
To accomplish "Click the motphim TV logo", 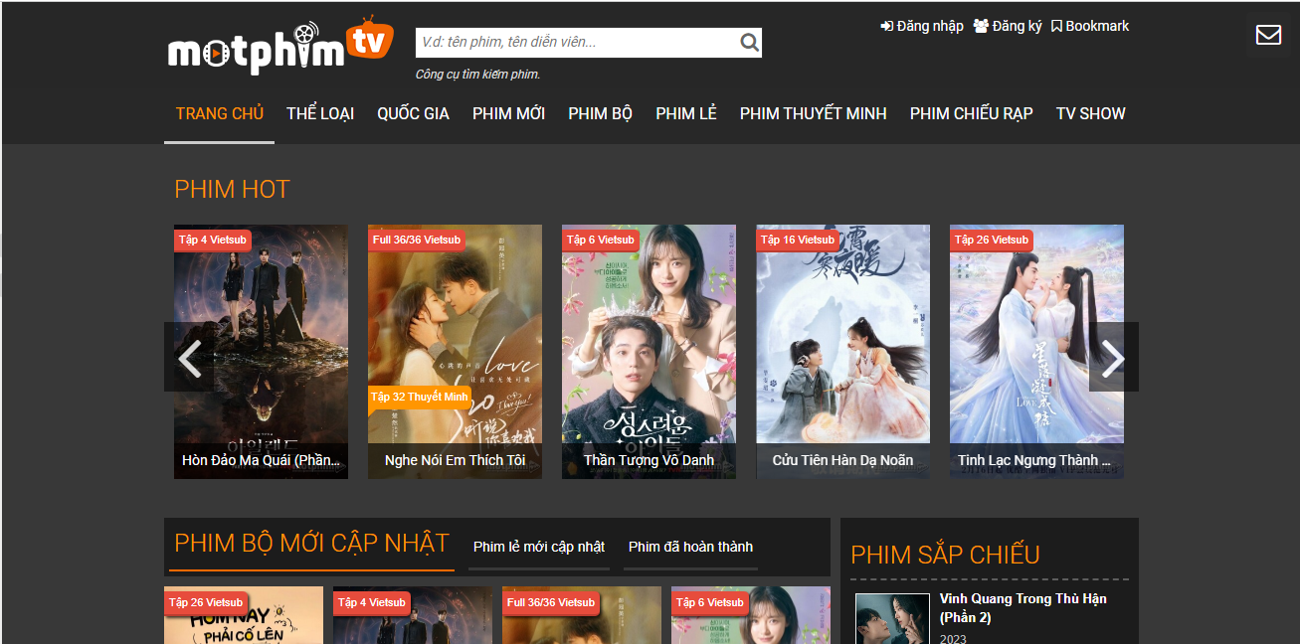I will 280,46.
